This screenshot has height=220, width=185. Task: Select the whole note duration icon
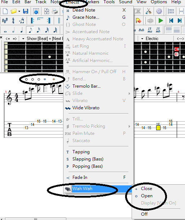pos(5,31)
